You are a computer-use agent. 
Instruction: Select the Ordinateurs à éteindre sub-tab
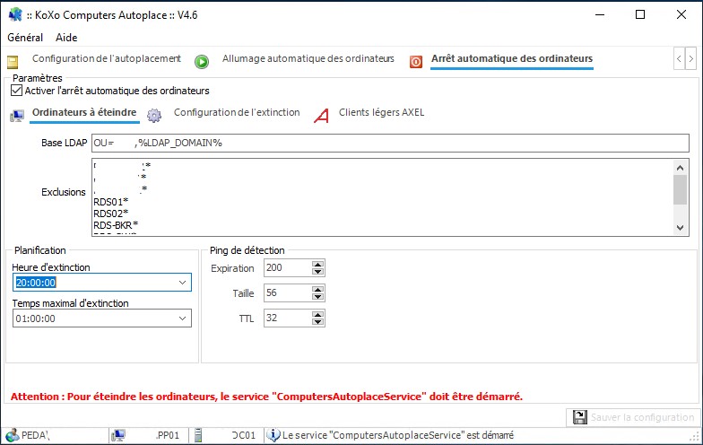click(84, 112)
